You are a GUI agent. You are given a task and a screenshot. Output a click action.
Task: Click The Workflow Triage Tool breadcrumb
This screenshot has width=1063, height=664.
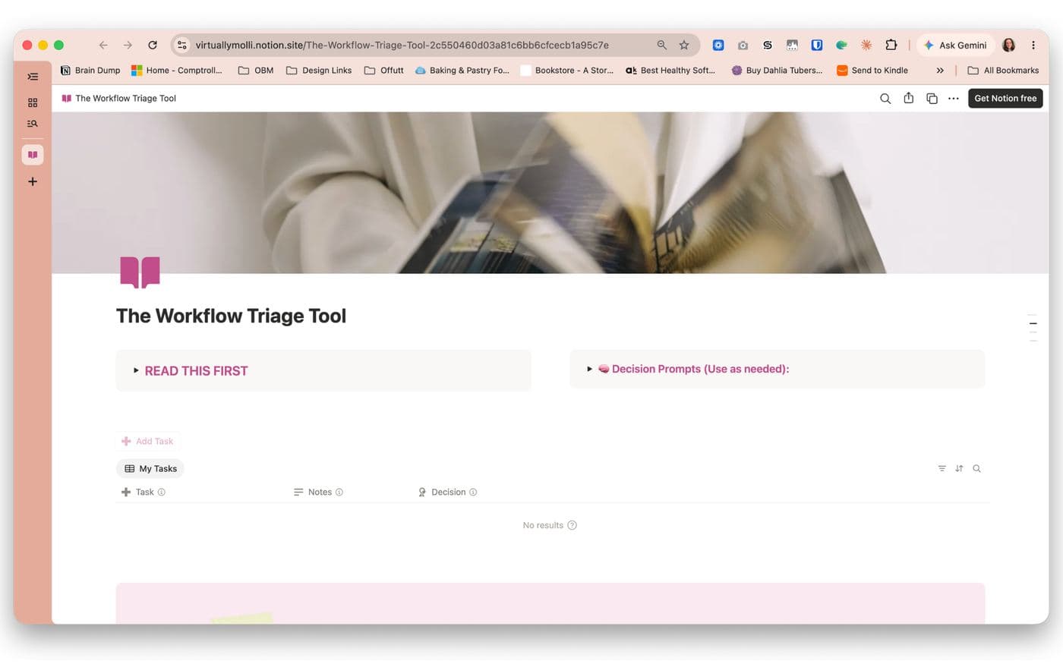coord(119,99)
